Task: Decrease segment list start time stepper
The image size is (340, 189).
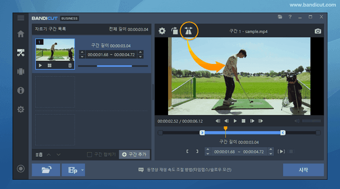Action: pyautogui.click(x=82, y=57)
